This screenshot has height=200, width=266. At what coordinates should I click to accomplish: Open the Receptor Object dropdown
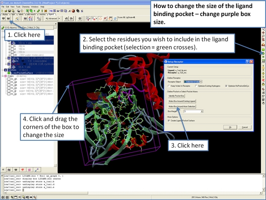201,81
